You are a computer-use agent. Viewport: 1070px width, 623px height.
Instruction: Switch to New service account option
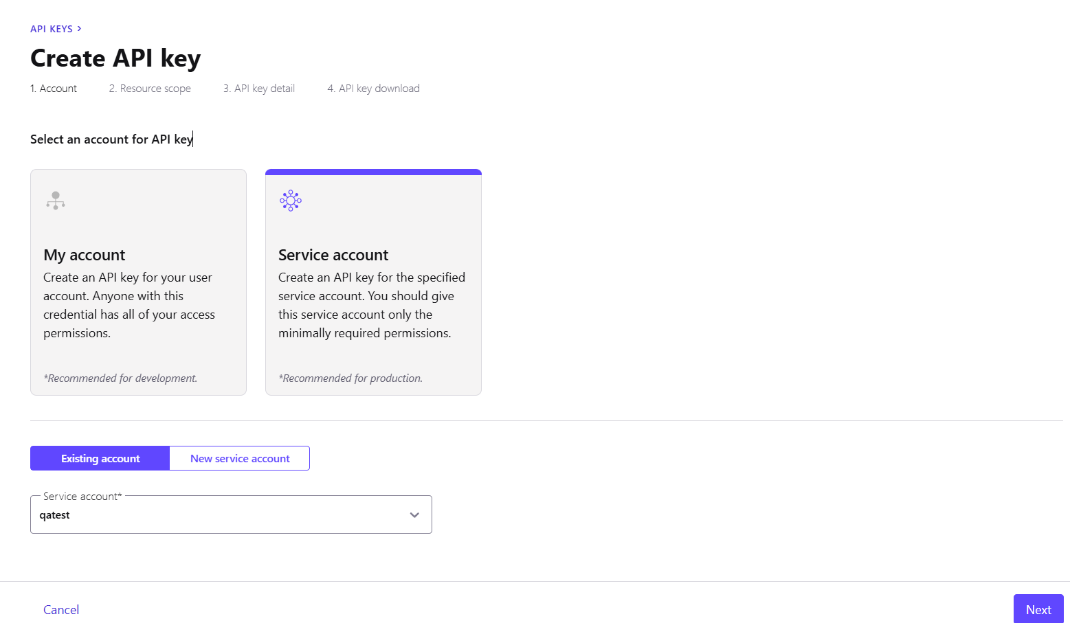[x=240, y=458]
